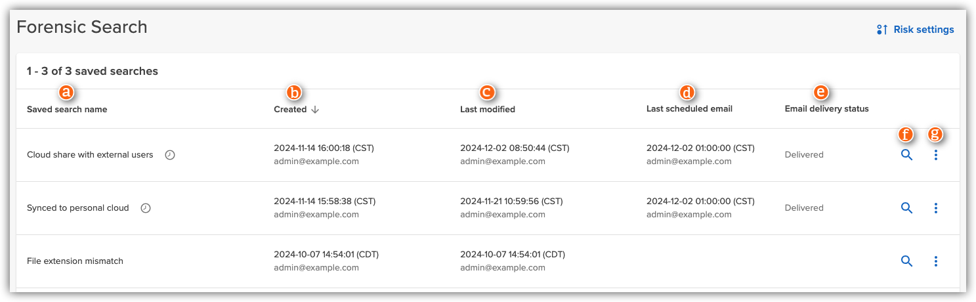
Task: Click Saved search name column header
Action: point(67,110)
